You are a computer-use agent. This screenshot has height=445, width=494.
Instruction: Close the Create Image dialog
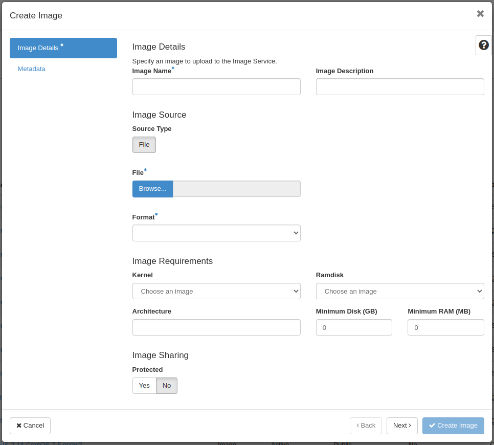[x=480, y=13]
